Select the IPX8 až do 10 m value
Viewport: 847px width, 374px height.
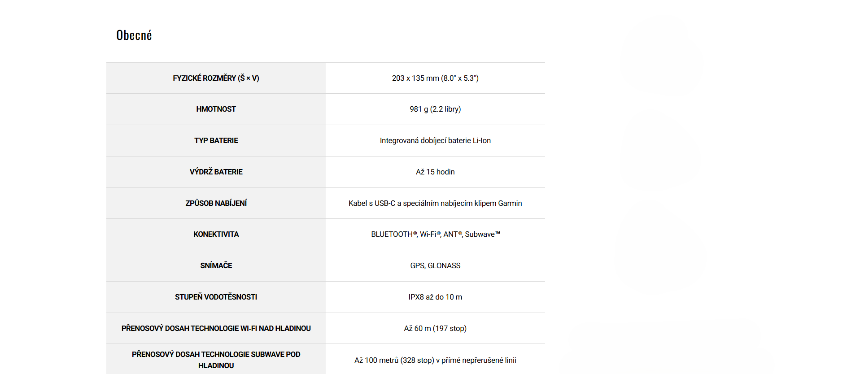tap(435, 297)
